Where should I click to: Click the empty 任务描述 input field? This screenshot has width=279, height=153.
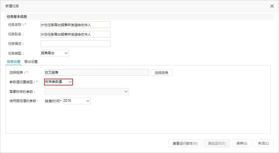(75, 44)
